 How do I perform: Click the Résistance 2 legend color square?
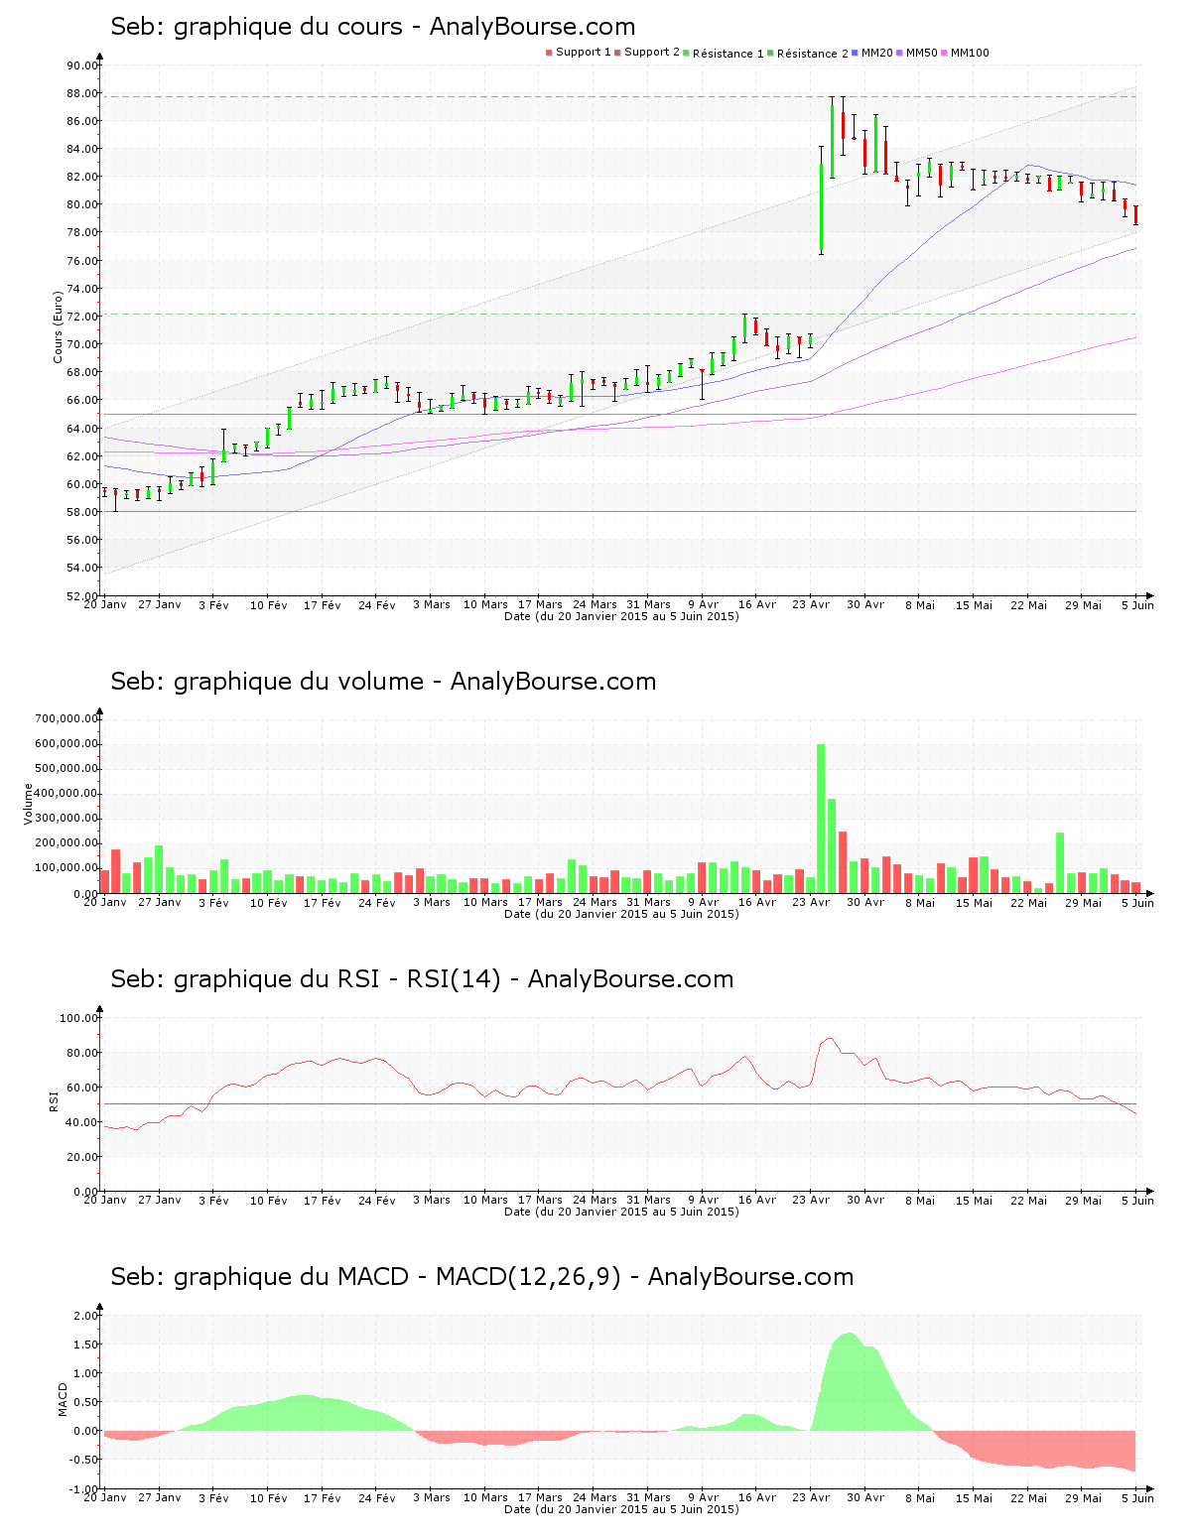pyautogui.click(x=770, y=53)
